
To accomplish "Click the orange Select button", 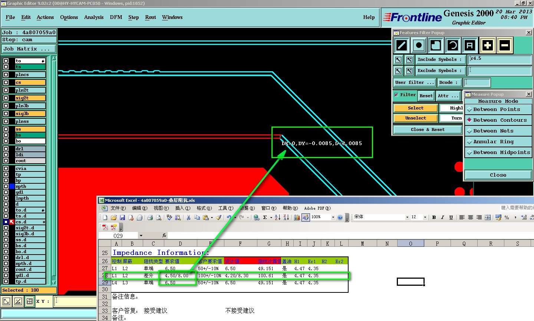I will (x=416, y=108).
